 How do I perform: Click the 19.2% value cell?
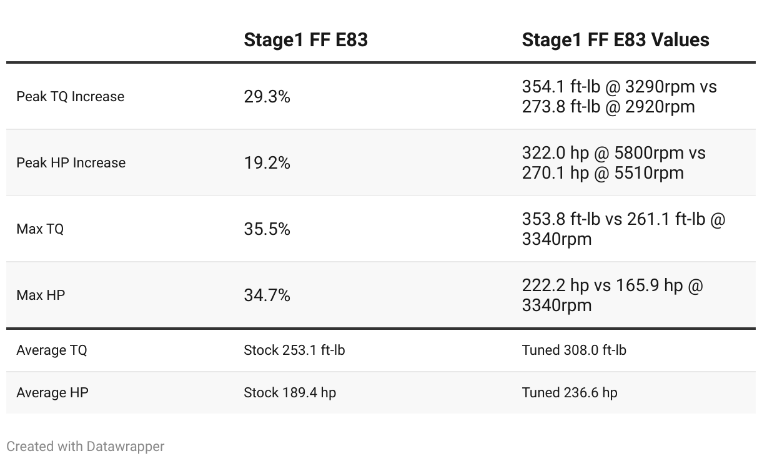coord(267,163)
